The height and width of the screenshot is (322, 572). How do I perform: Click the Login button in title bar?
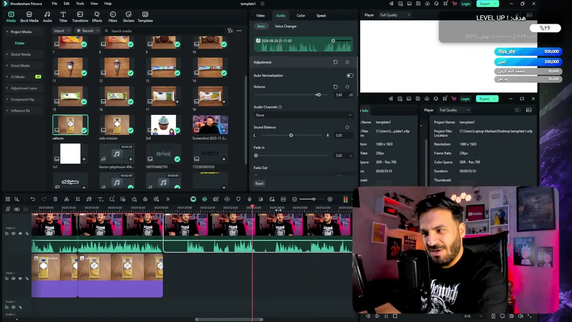click(466, 4)
